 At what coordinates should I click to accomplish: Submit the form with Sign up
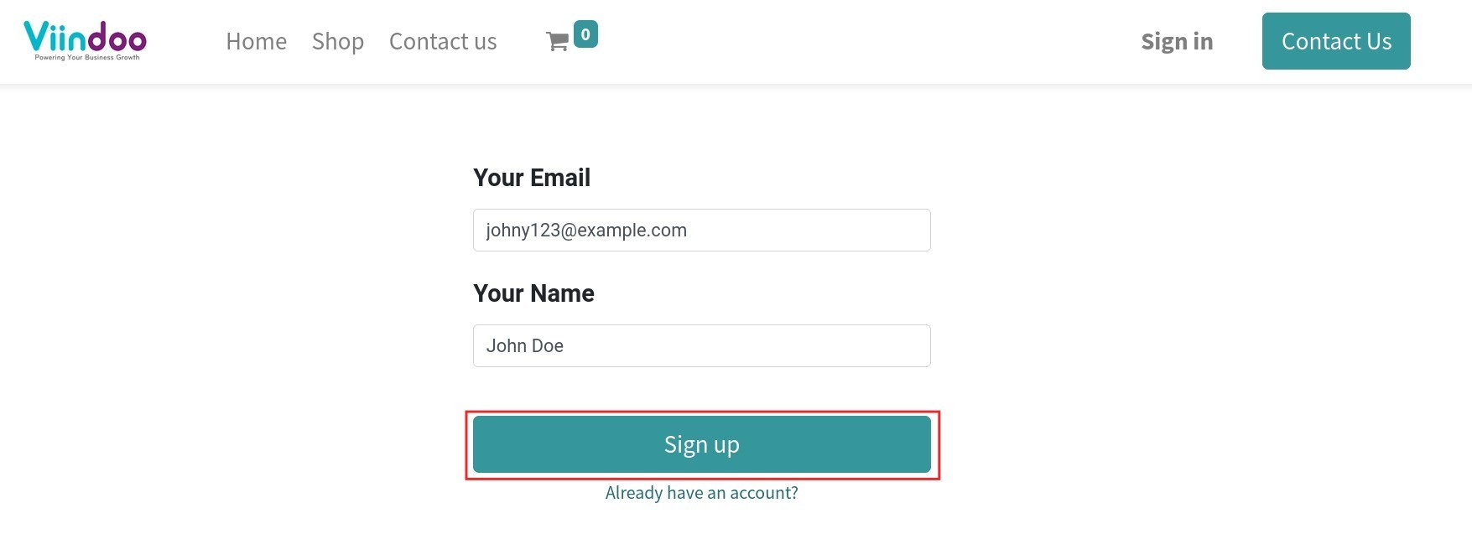click(701, 444)
